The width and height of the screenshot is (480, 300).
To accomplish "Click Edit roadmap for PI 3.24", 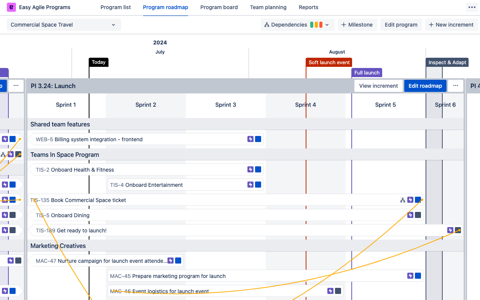I will click(425, 86).
